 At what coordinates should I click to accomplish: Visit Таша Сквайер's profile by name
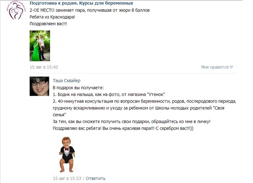coord(66,81)
